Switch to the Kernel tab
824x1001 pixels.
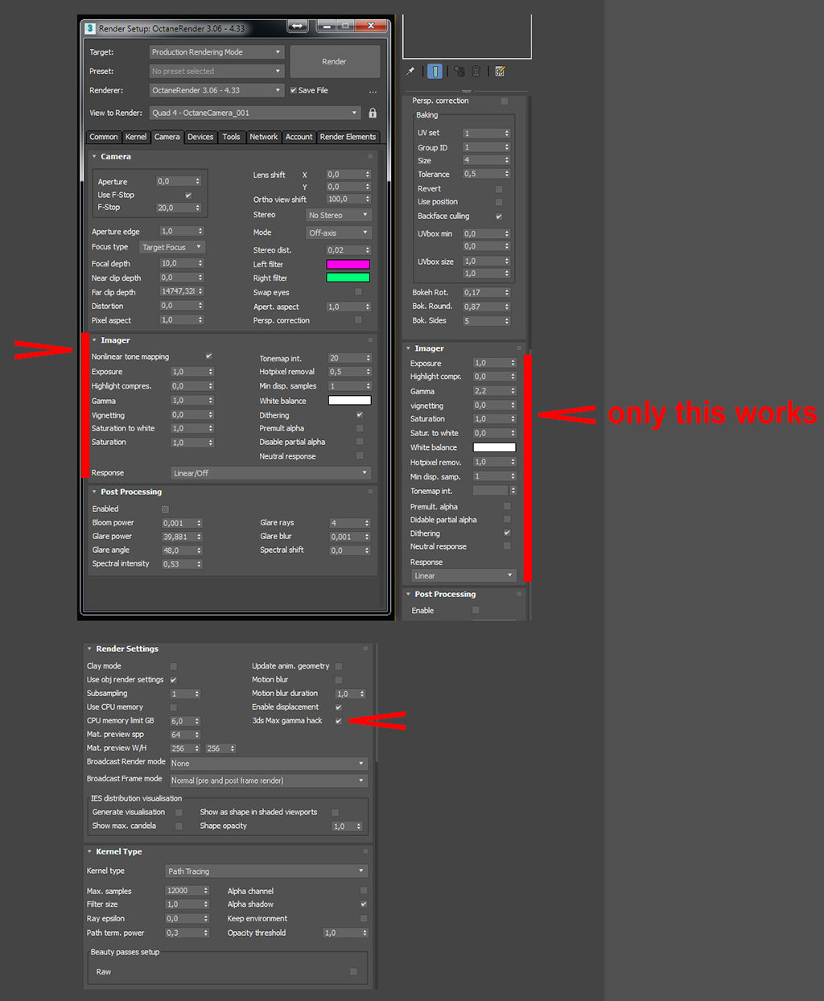(x=136, y=137)
